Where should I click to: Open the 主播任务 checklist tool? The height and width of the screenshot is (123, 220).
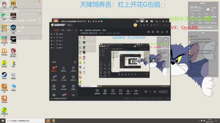73,69
